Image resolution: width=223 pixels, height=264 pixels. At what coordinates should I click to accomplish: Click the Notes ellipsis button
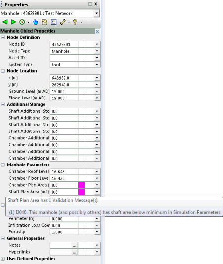coord(74,245)
